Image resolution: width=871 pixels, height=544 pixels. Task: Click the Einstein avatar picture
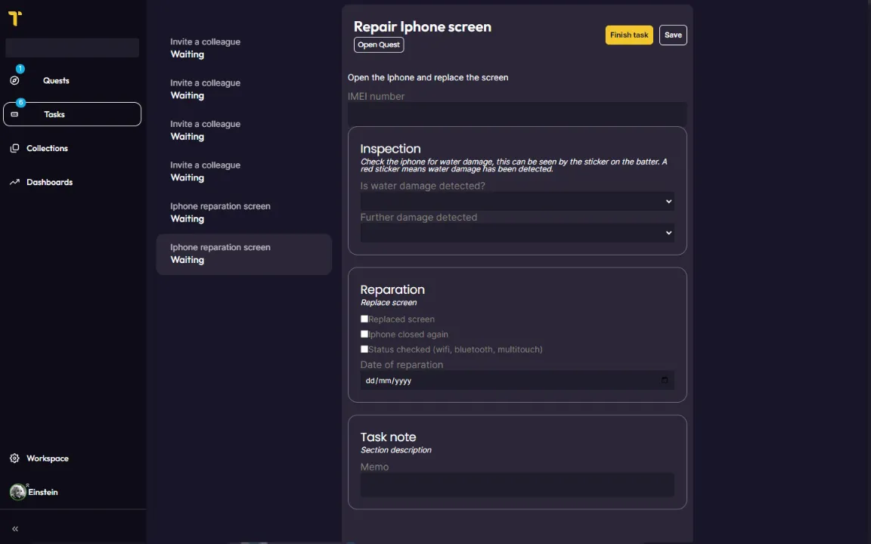tap(18, 492)
